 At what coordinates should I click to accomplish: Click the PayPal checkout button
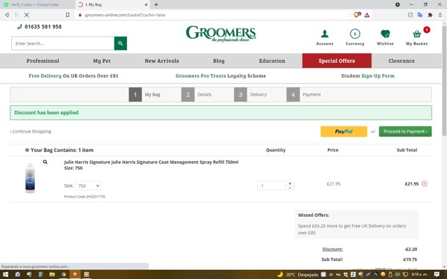click(x=344, y=132)
